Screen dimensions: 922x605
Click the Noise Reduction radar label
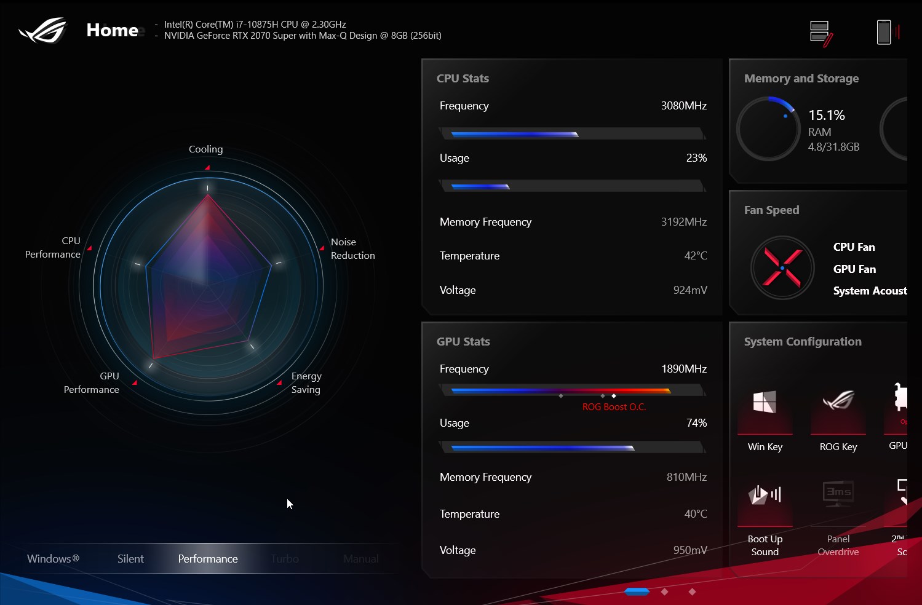tap(353, 249)
